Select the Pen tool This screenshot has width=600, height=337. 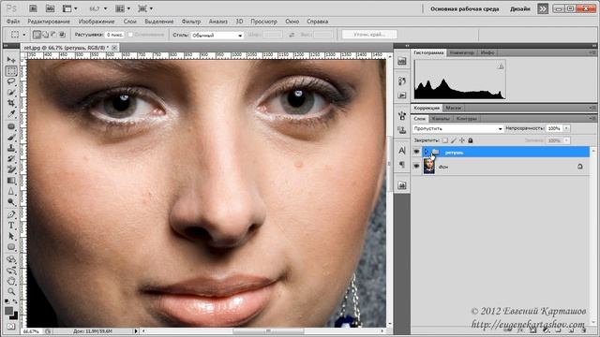coord(11,214)
